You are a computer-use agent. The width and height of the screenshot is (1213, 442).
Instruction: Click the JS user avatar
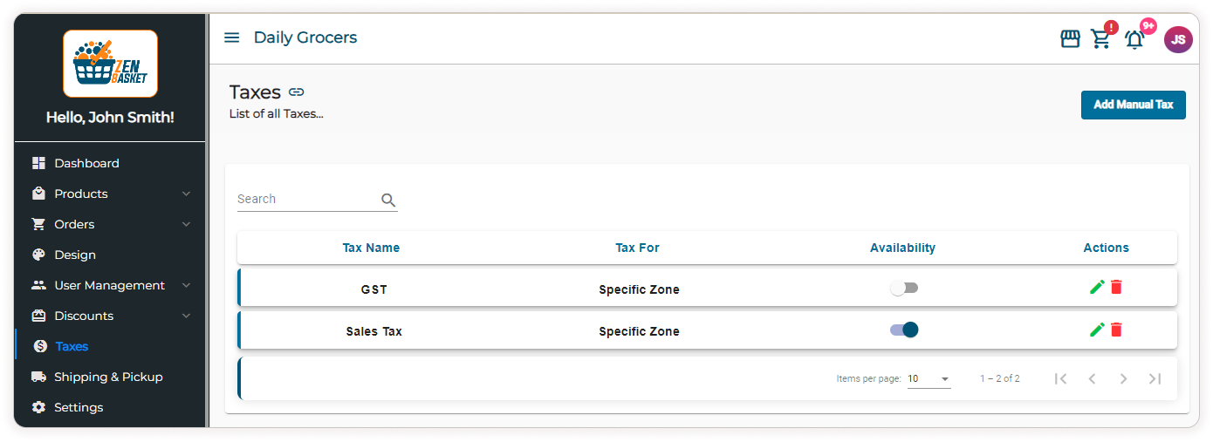1178,39
